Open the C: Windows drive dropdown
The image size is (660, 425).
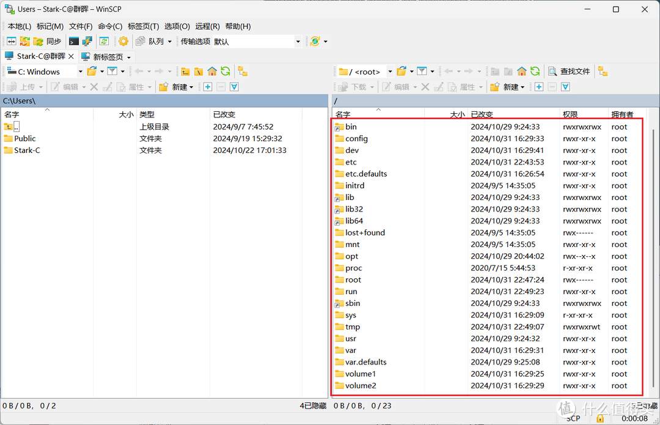(x=81, y=72)
